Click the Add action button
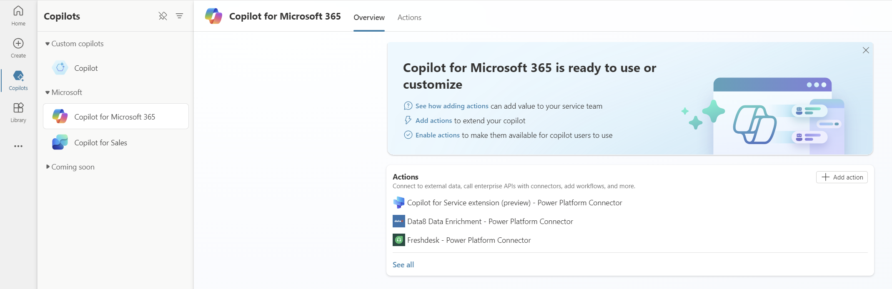The width and height of the screenshot is (892, 289). pos(842,177)
